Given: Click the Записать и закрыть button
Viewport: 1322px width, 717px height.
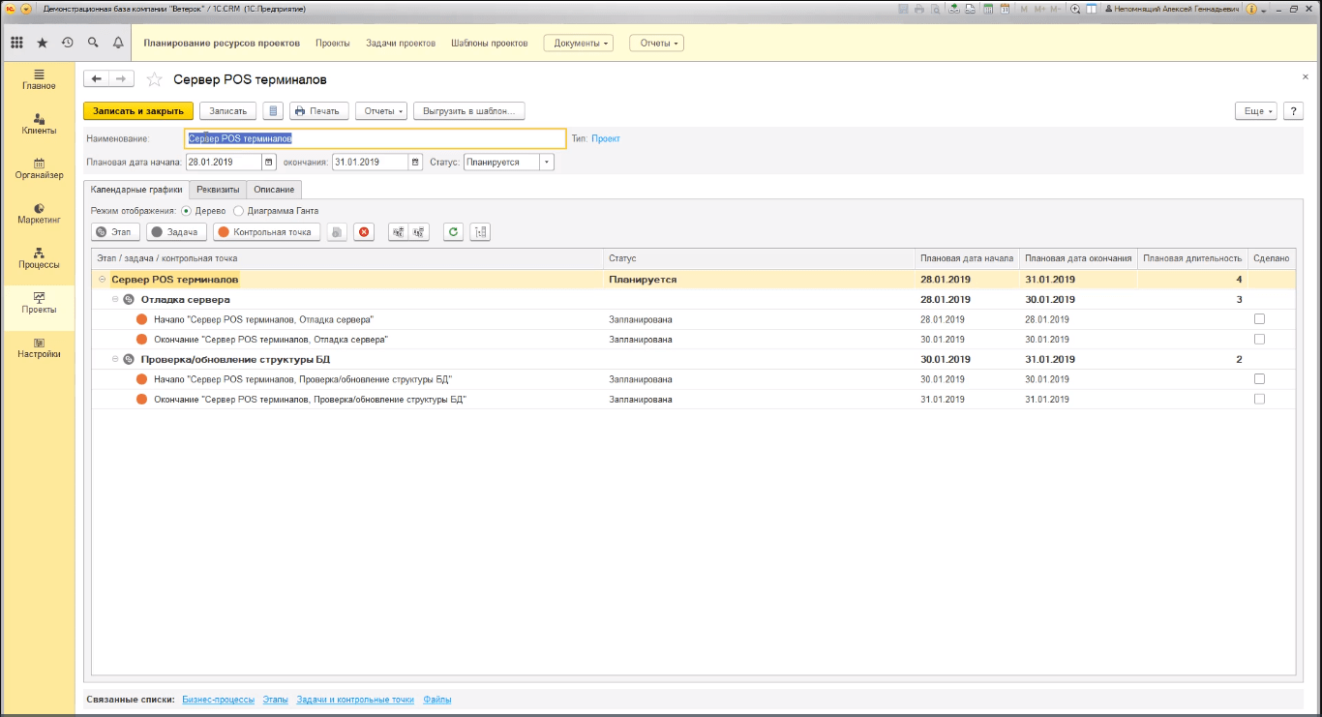Looking at the screenshot, I should click(x=138, y=111).
